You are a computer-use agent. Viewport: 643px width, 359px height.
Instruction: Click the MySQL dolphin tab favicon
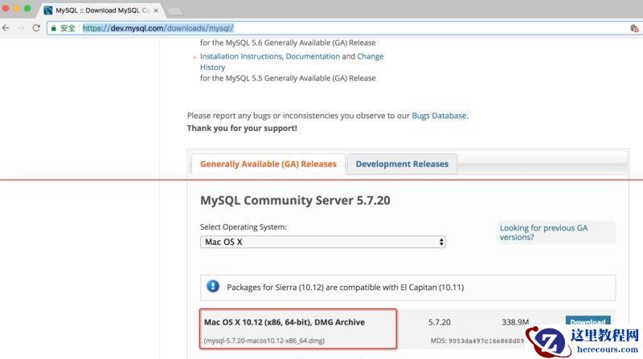click(x=48, y=10)
